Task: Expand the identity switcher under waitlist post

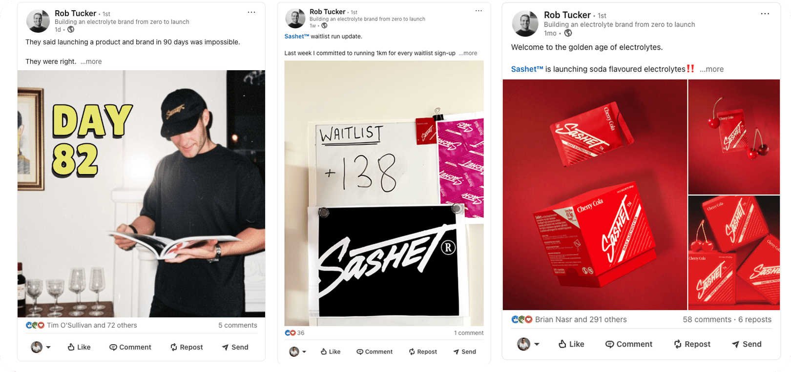Action: [x=297, y=352]
